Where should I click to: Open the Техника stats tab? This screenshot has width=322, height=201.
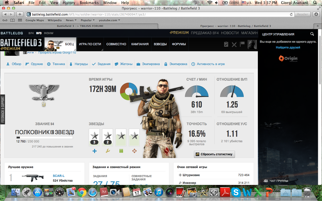56,64
